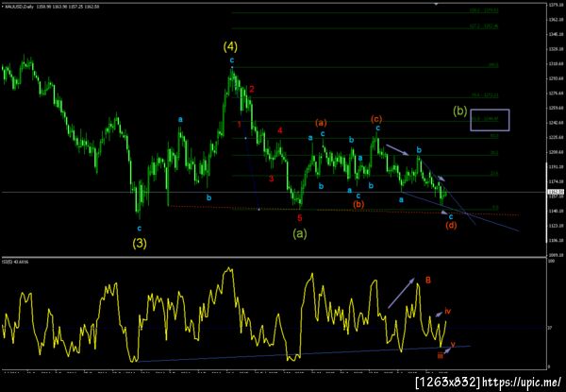The image size is (566, 392).
Task: Select the XAUUSD,Daily chart title text
Action: 19,7
